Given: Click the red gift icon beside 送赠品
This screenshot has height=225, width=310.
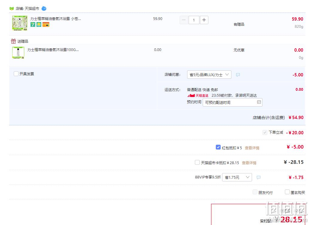Looking at the screenshot, I should click(13, 41).
